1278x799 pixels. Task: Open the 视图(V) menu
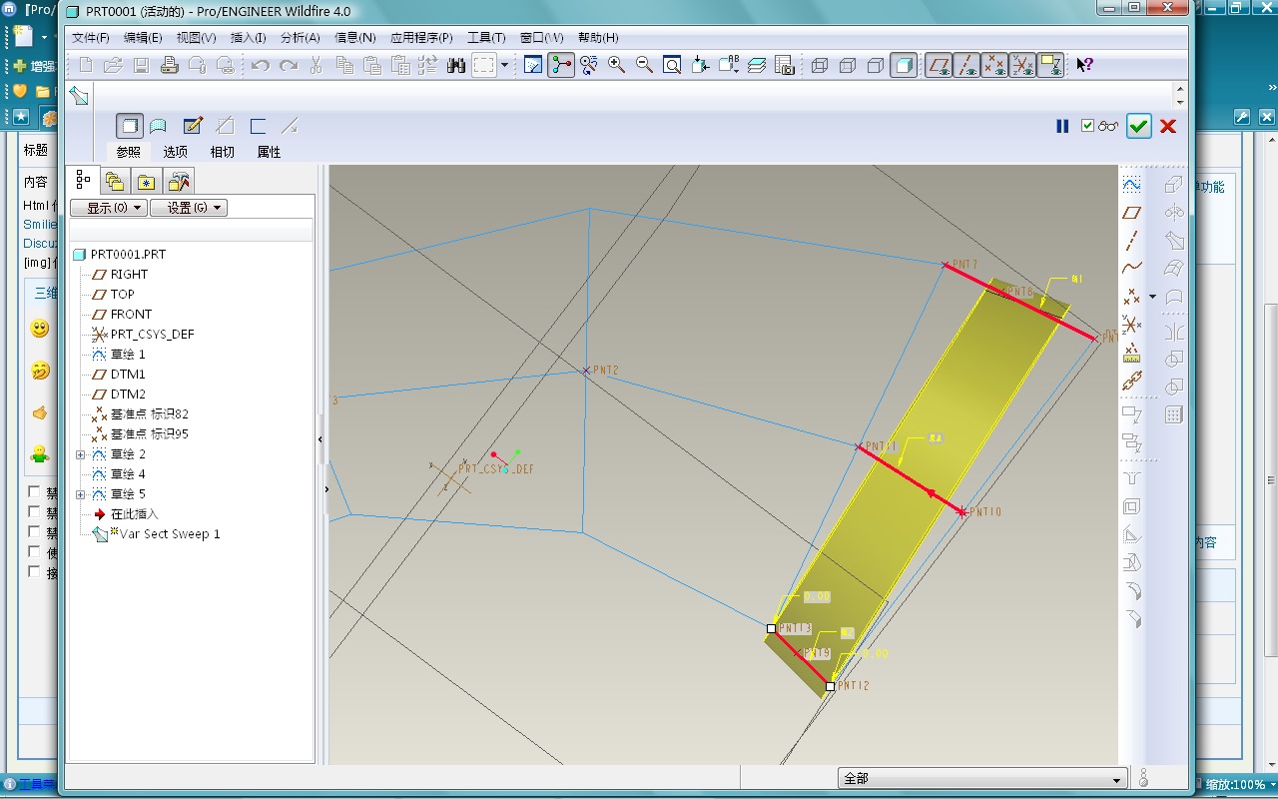(x=196, y=38)
